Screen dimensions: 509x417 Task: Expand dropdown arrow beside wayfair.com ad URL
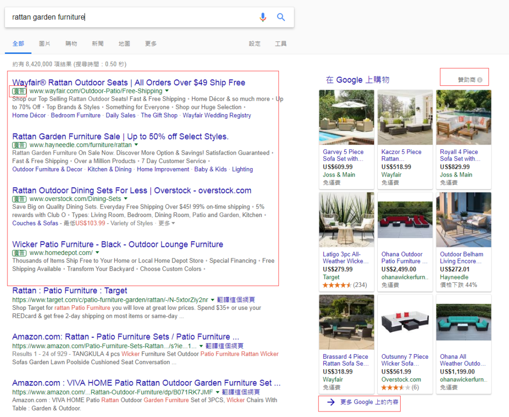point(167,91)
